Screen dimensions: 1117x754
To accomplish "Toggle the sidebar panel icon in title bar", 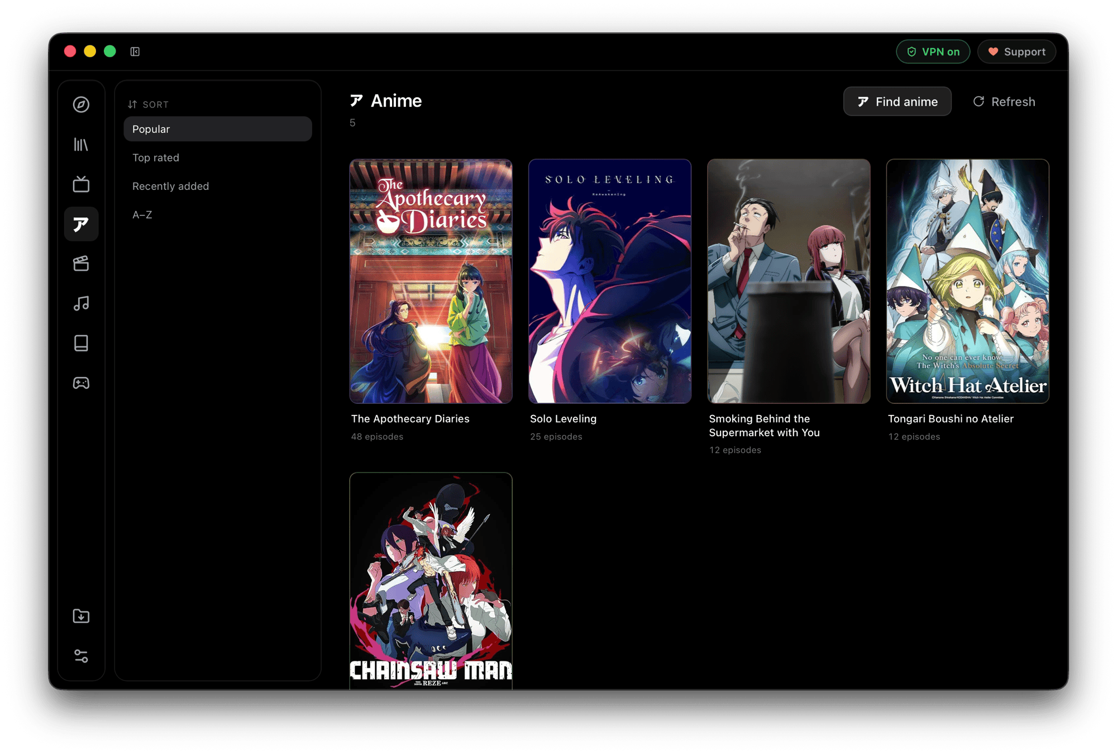I will pyautogui.click(x=135, y=51).
